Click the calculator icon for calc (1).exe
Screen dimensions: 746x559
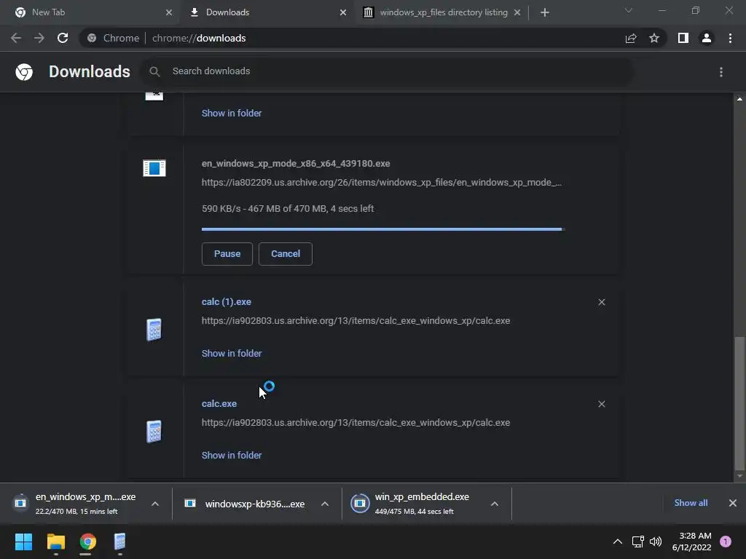154,330
